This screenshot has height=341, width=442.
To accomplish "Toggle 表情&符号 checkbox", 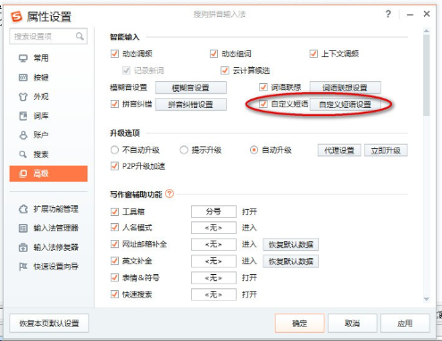I will (x=114, y=278).
